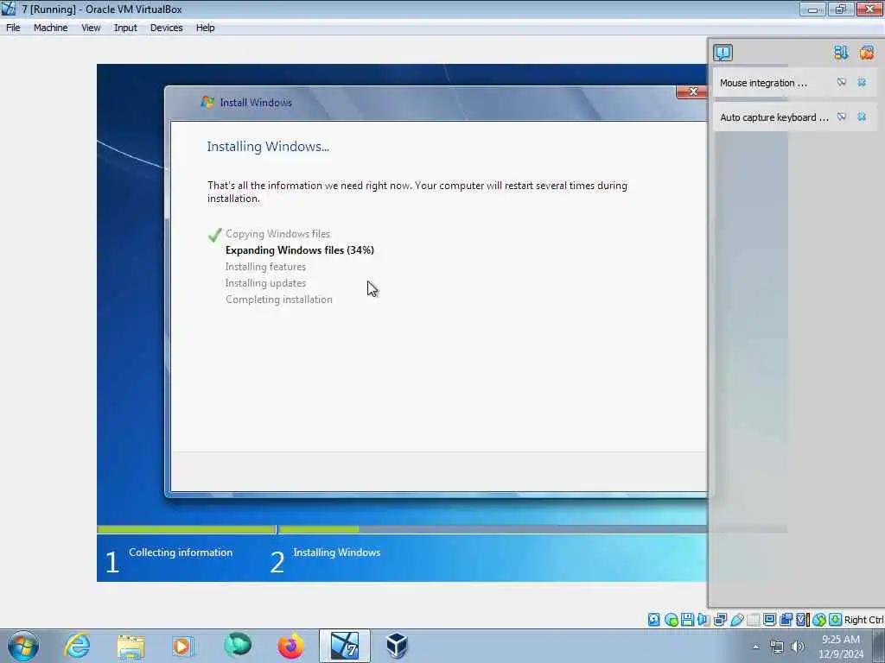Open the Machine menu
Screen dimensions: 885x663
coord(50,28)
